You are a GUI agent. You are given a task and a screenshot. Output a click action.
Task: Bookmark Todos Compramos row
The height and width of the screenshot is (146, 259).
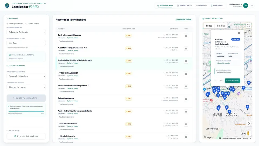pos(186,99)
